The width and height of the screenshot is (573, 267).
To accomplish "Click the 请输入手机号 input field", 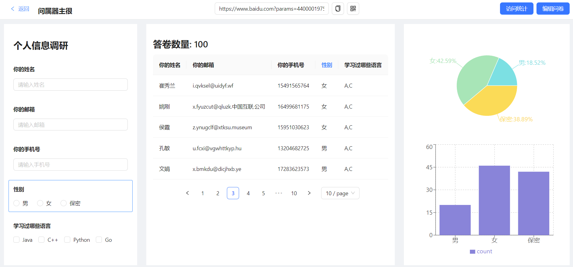I will (71, 165).
